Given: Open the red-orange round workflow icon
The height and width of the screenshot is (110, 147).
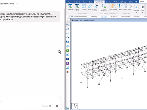Looking at the screenshot, I should (x=68, y=72).
